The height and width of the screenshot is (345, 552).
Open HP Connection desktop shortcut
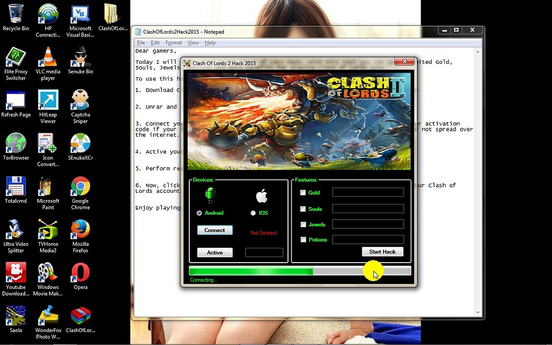[48, 21]
